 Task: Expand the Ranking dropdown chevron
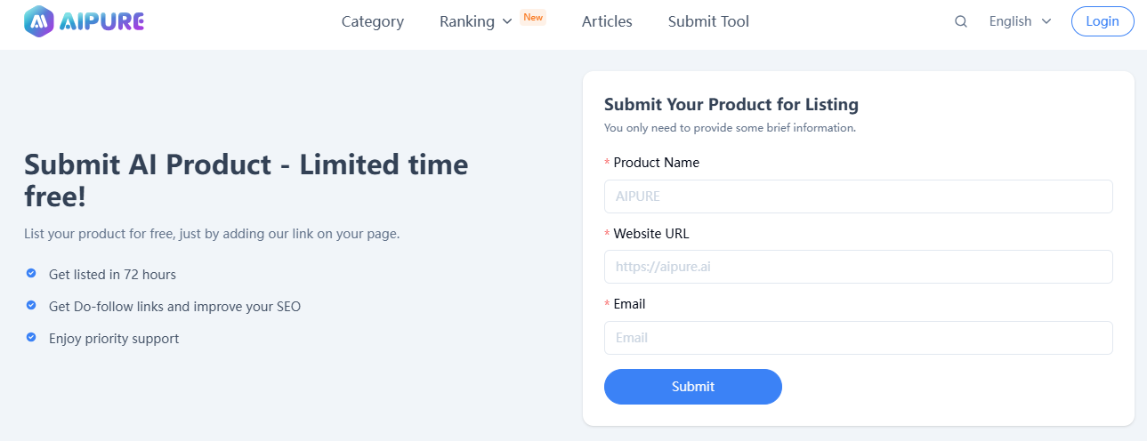click(507, 21)
